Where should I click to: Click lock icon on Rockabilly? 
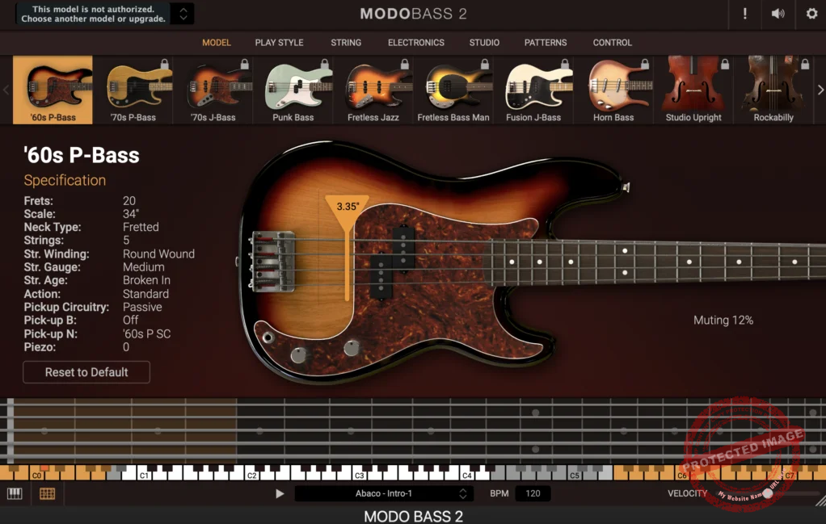point(805,64)
